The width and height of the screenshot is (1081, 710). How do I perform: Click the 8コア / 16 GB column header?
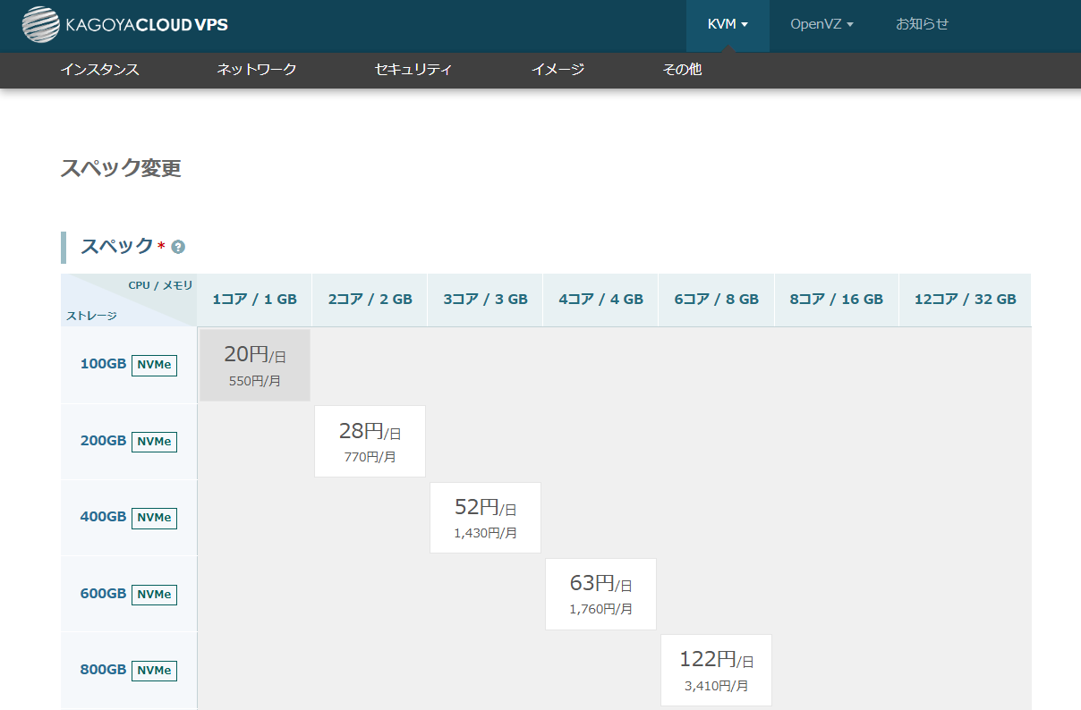836,300
